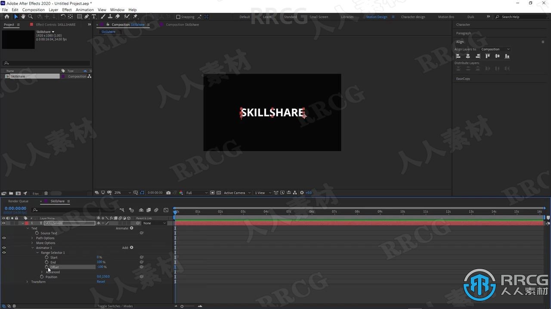Open the Animation menu
This screenshot has height=309, width=551.
click(84, 10)
